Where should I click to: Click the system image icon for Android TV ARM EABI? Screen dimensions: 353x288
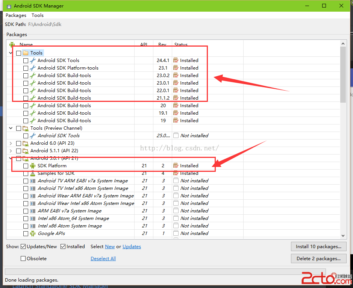pos(33,181)
